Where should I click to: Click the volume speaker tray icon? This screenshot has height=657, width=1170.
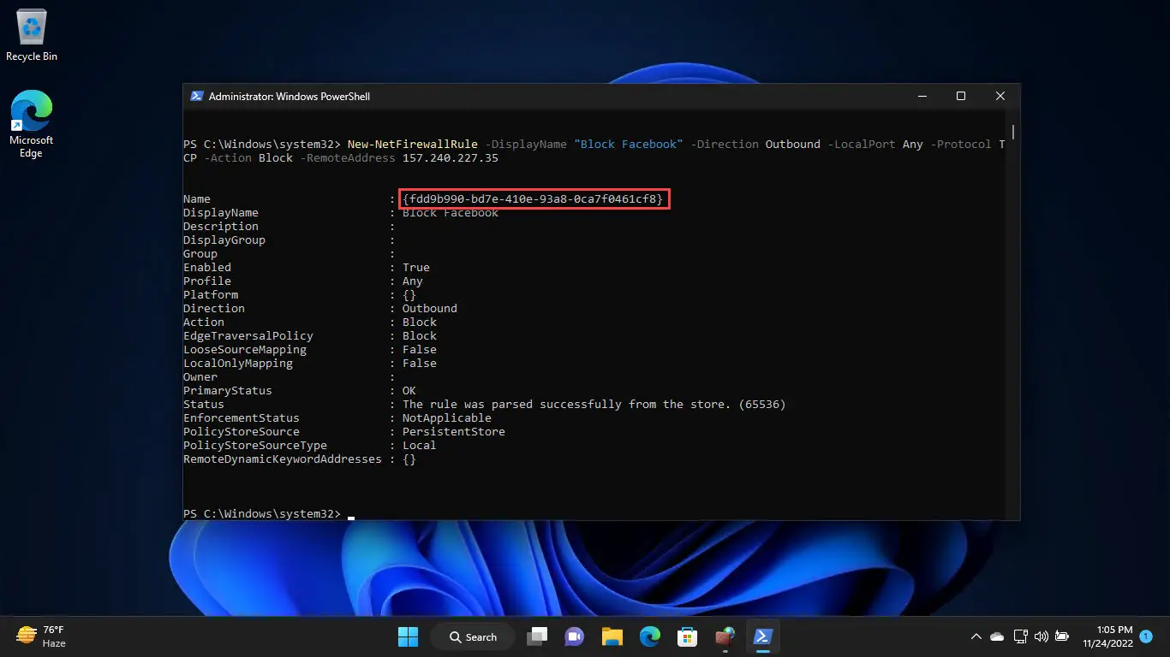point(1041,636)
